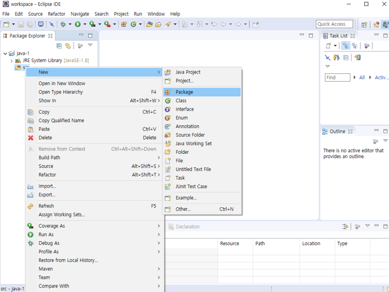Viewport: 389px width, 292px height.
Task: Expand the Build Path submenu
Action: coord(94,158)
